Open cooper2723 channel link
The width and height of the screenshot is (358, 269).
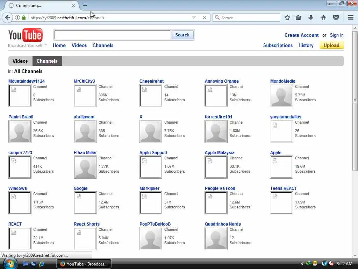pos(20,152)
